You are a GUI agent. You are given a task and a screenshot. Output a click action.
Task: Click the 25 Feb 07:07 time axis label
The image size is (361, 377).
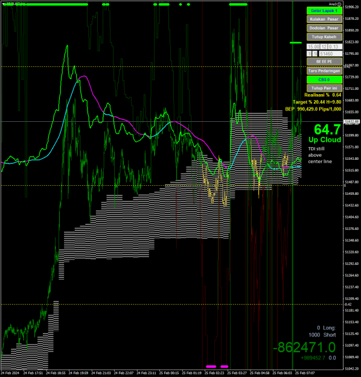[x=305, y=373]
